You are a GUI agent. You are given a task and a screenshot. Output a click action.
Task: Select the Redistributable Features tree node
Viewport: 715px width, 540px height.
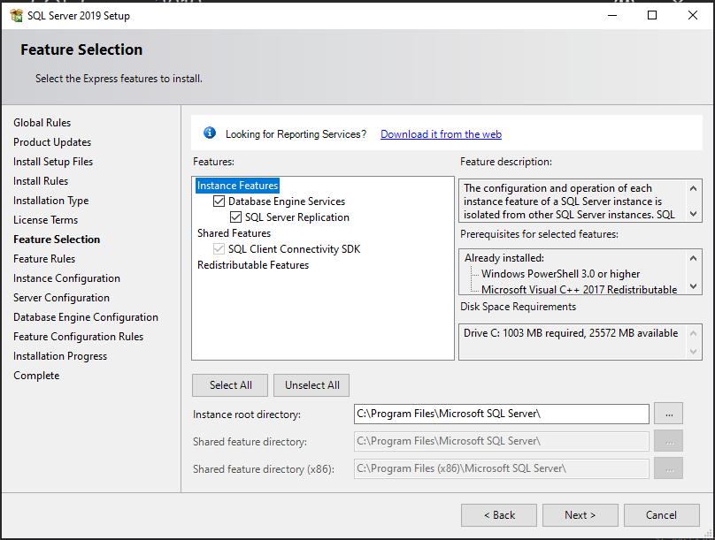[252, 265]
